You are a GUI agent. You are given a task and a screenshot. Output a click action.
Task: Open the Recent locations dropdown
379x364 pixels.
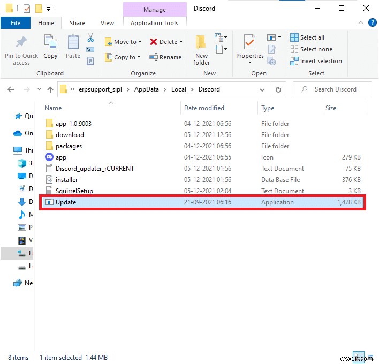click(39, 89)
